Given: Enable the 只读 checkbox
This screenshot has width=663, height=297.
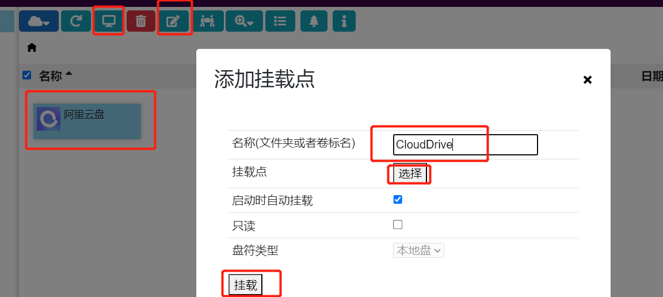Looking at the screenshot, I should click(x=398, y=224).
